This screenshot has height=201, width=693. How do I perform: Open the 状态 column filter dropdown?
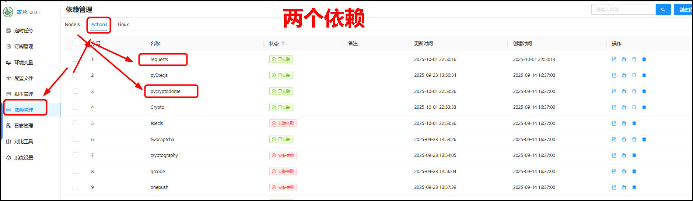(283, 43)
